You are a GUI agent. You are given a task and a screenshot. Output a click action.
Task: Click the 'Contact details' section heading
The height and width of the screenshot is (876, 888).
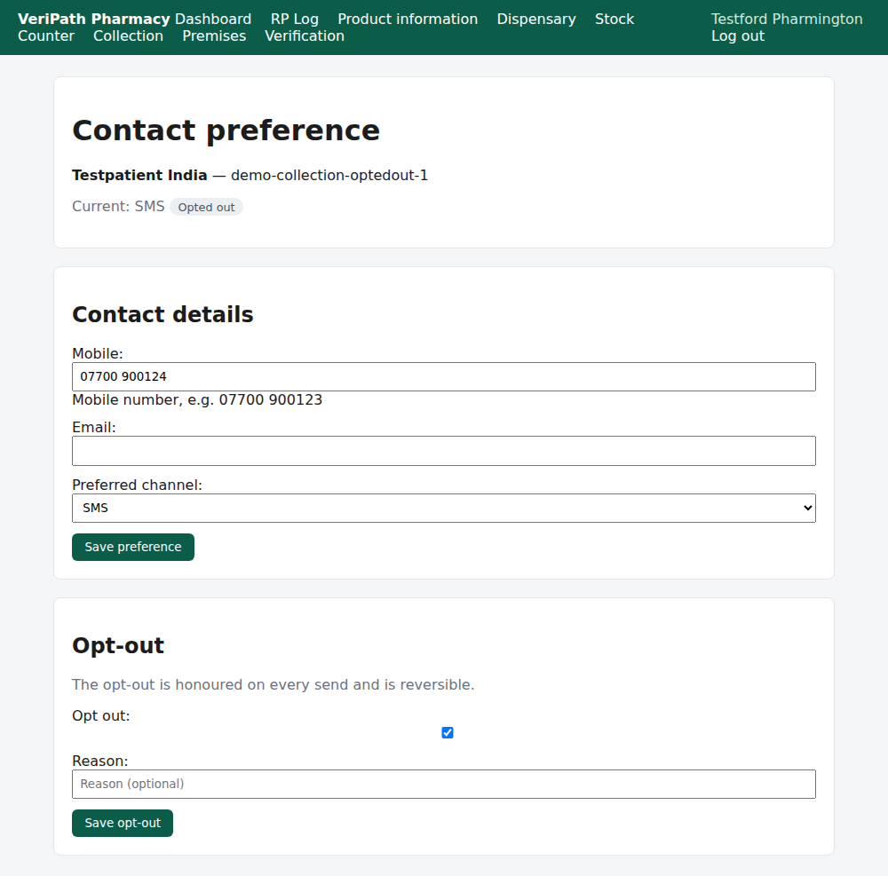(x=163, y=315)
